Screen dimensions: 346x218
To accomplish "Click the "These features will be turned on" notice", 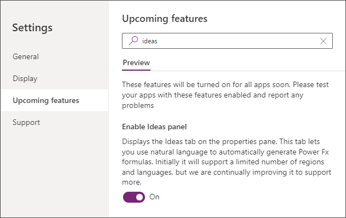I will 225,95.
